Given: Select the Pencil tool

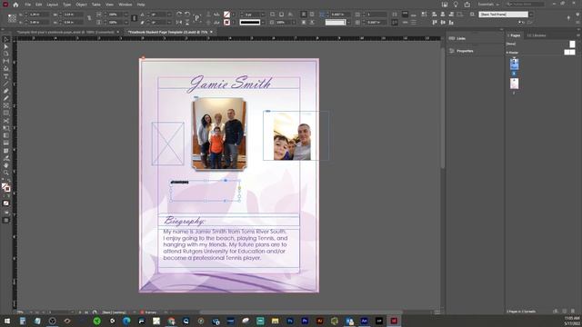Looking at the screenshot, I should point(6,99).
